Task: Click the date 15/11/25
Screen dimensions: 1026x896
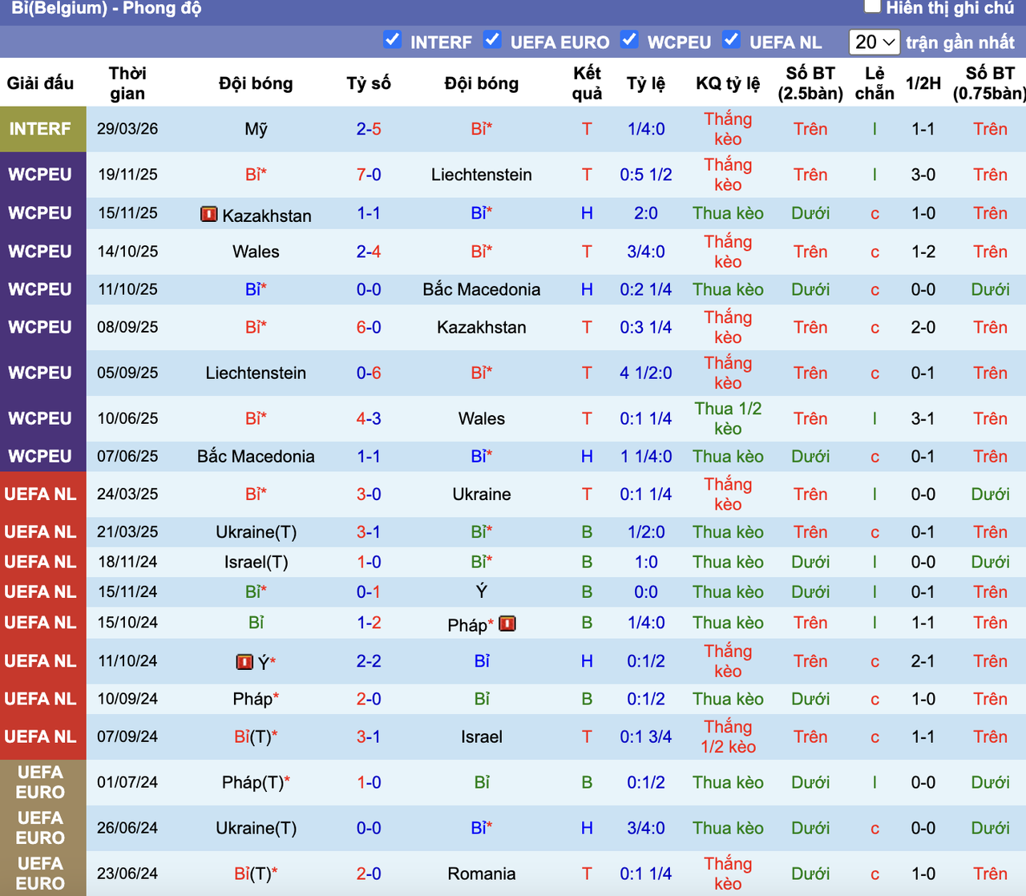Action: coord(127,213)
